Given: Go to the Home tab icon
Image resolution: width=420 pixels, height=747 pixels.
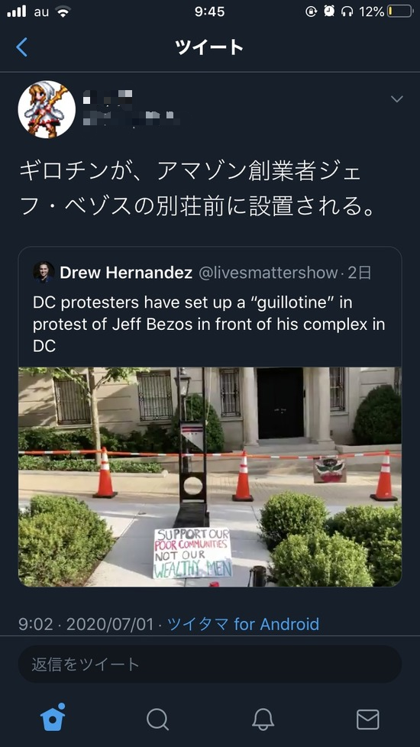Looking at the screenshot, I should coord(53,717).
